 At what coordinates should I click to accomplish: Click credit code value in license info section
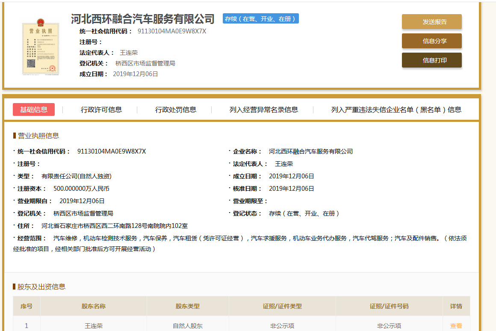point(112,151)
